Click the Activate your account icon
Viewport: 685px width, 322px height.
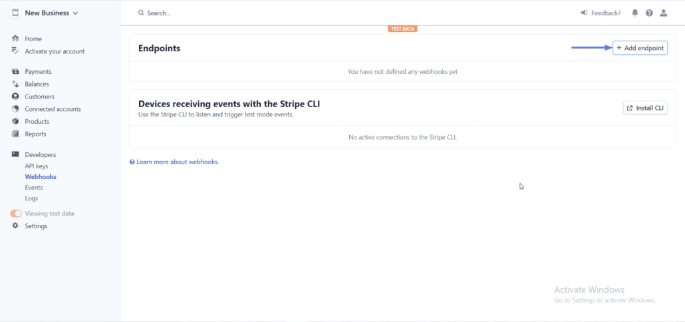pos(15,51)
